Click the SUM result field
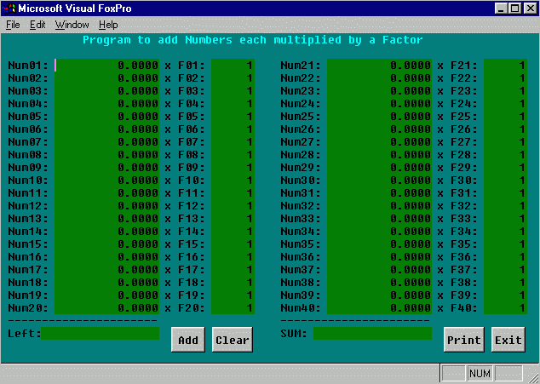The image size is (540, 384). [372, 333]
